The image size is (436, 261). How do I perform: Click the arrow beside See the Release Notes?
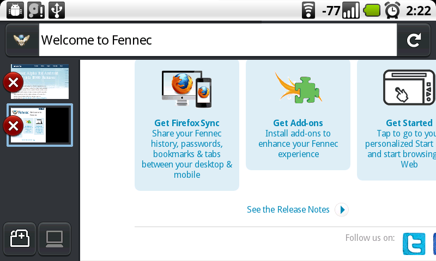pyautogui.click(x=342, y=210)
